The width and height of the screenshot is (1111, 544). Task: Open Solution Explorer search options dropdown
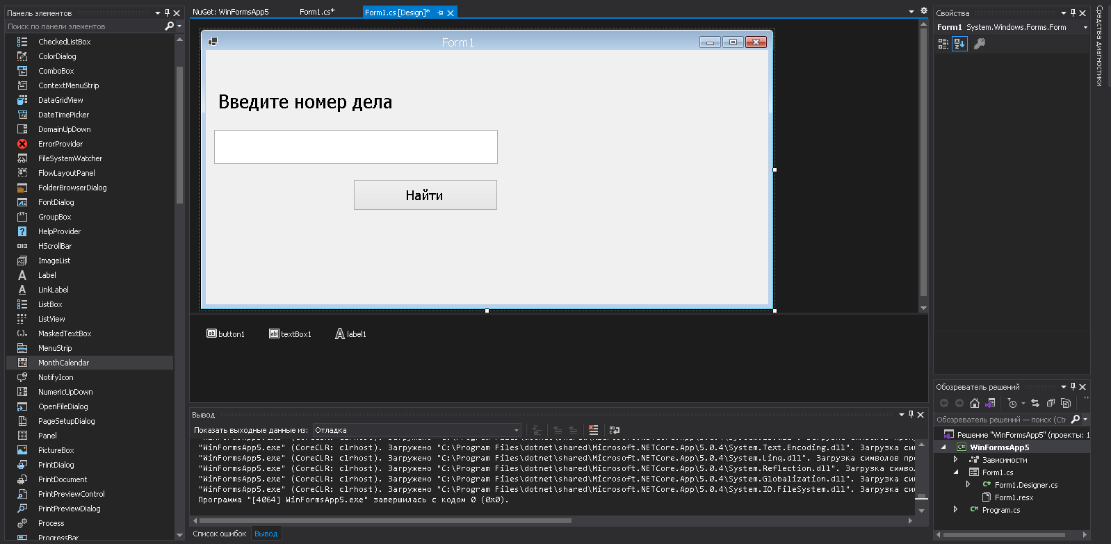1085,419
